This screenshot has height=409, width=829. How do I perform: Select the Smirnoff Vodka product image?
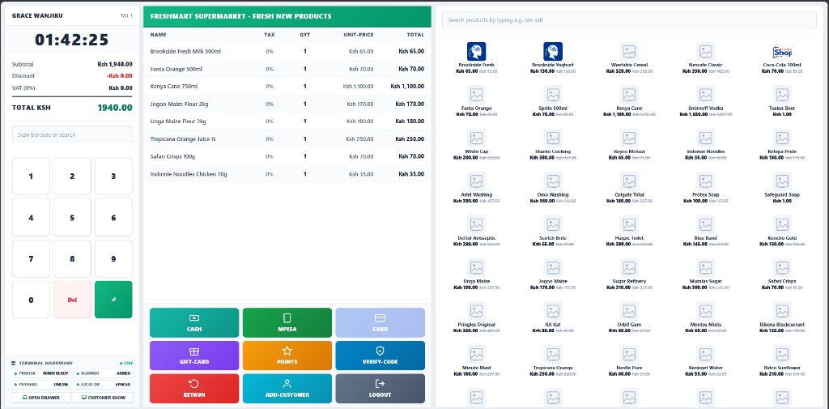706,95
